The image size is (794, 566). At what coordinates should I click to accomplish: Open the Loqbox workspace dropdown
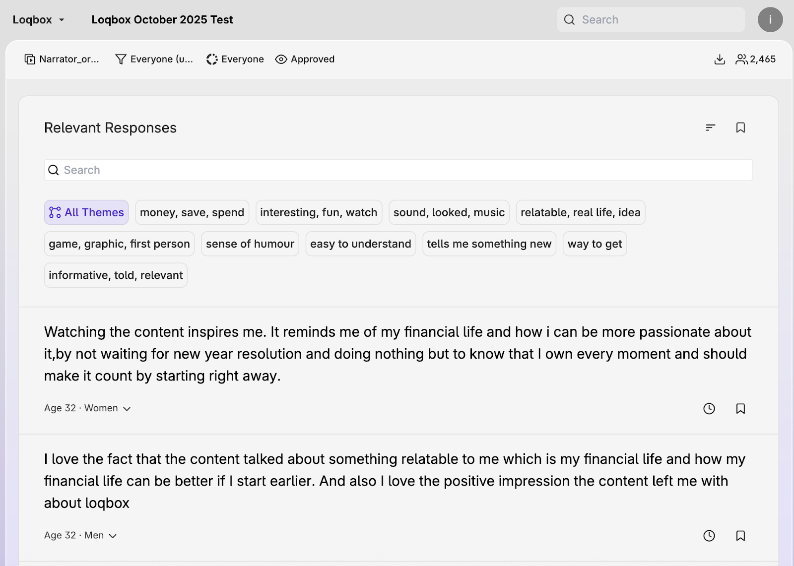tap(39, 20)
